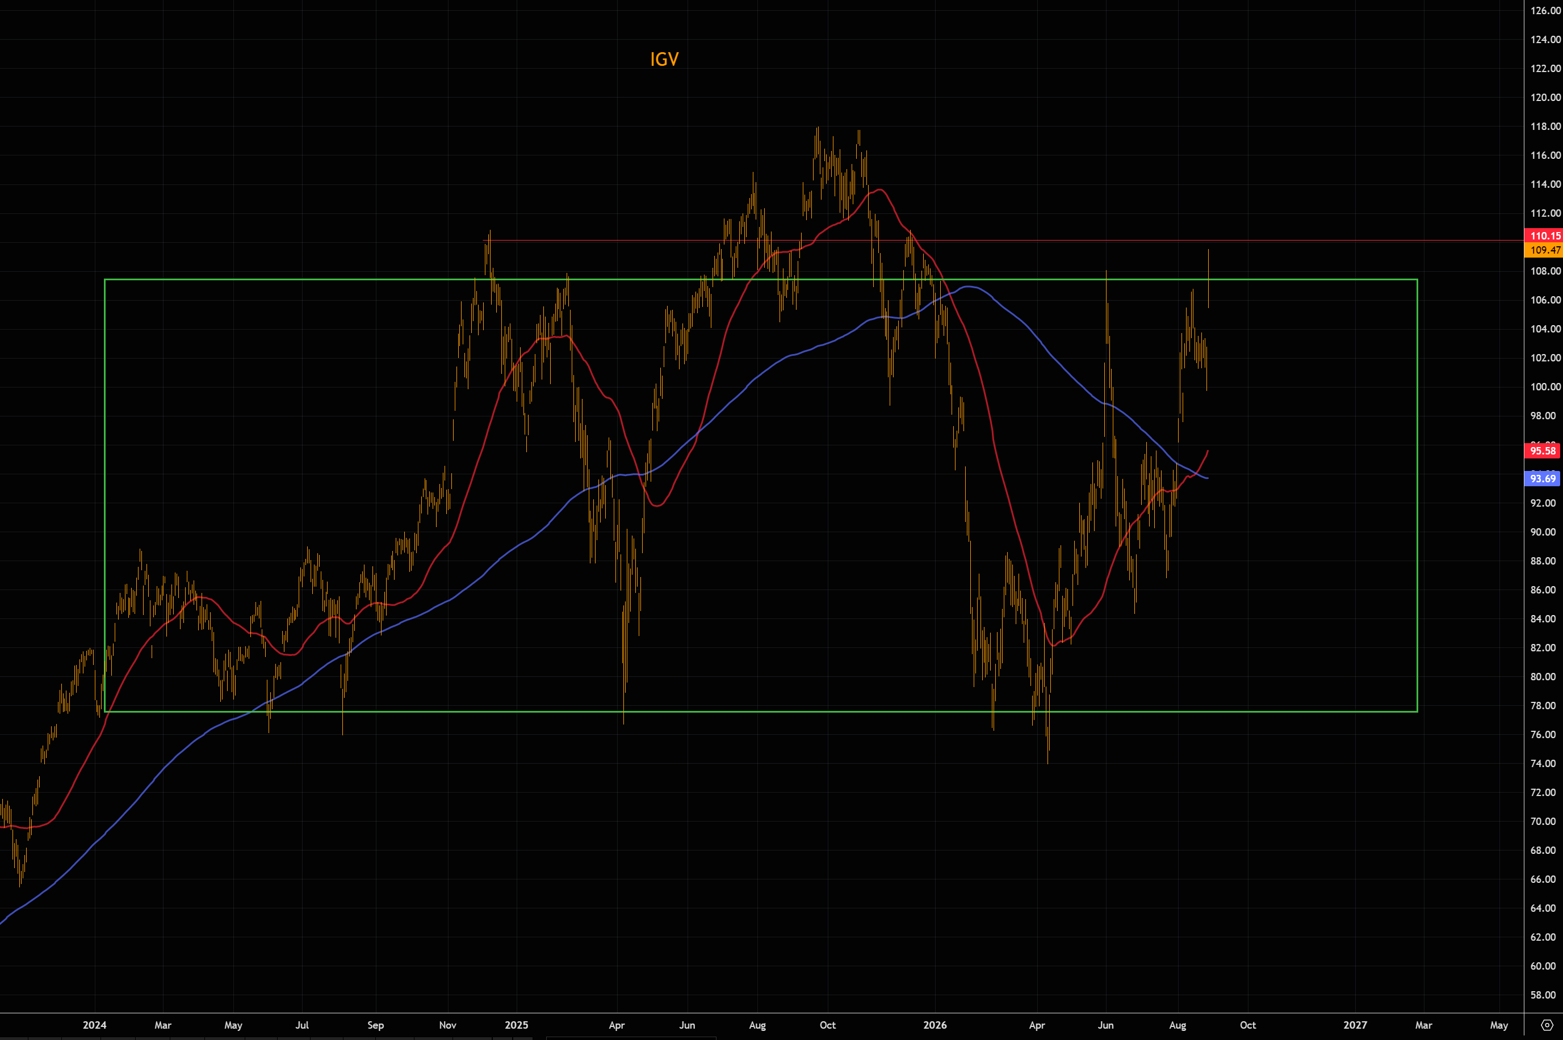This screenshot has height=1040, width=1563.
Task: Click the 64.00 price scale label
Action: pos(1543,908)
